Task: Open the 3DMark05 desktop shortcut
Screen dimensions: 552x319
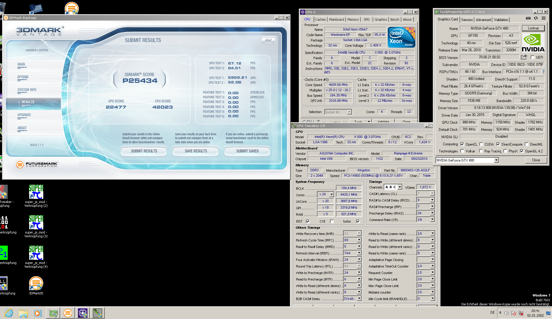Action: click(x=36, y=286)
